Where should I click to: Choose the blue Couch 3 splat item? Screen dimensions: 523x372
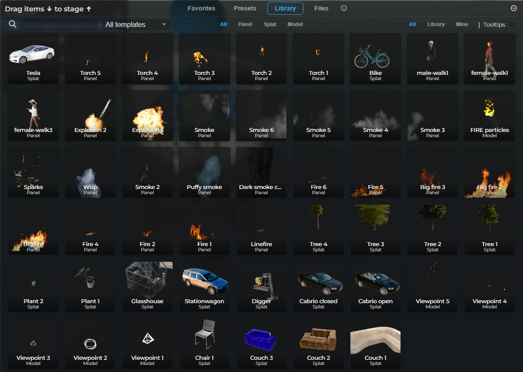[x=261, y=344]
